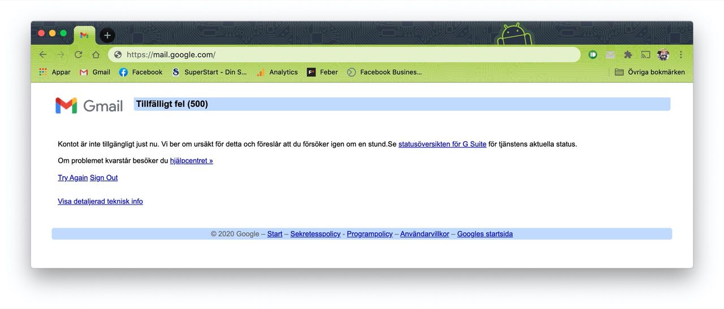Click the forward navigation arrow
Screen dimensions: 724x309
pyautogui.click(x=61, y=55)
